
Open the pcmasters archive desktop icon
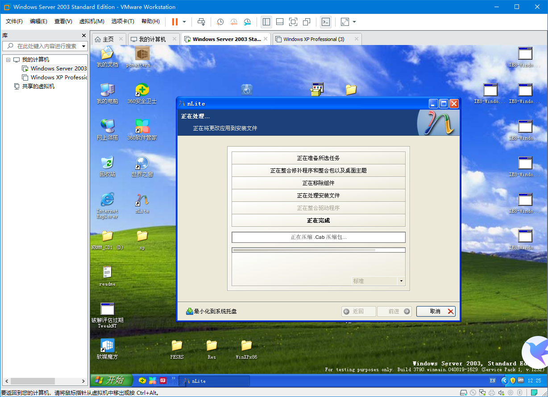click(x=142, y=57)
